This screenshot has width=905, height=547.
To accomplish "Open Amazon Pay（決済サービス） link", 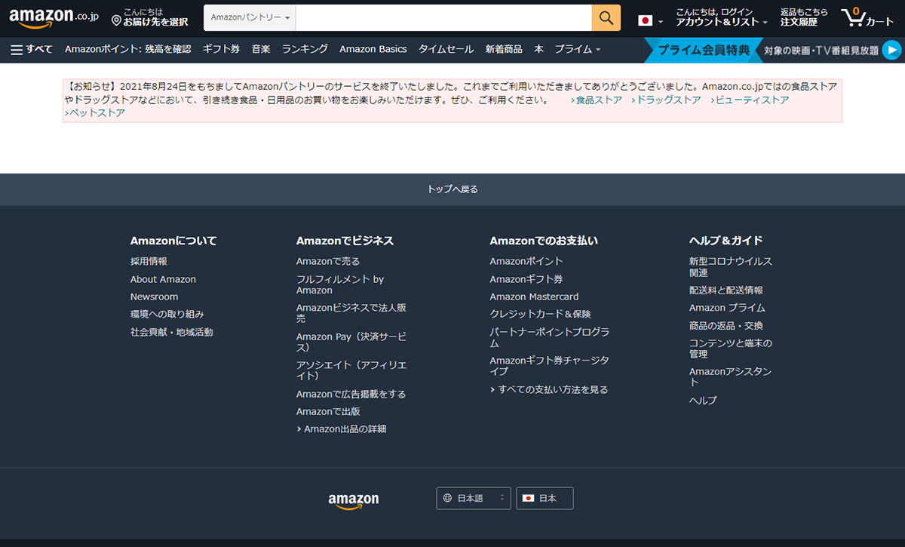I will pyautogui.click(x=351, y=342).
